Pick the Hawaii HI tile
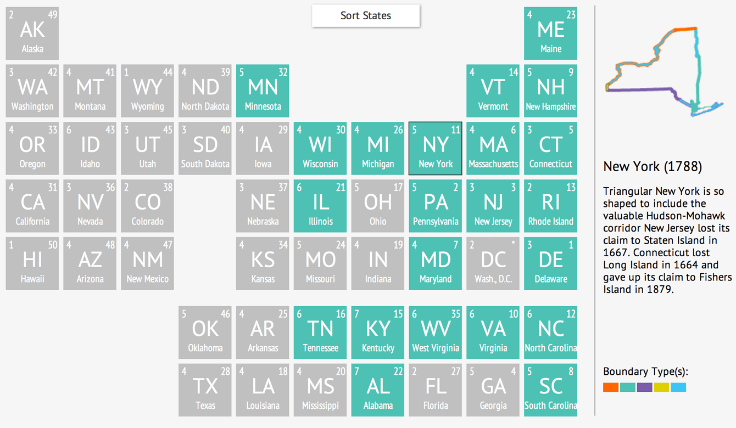The height and width of the screenshot is (428, 736). pos(32,263)
